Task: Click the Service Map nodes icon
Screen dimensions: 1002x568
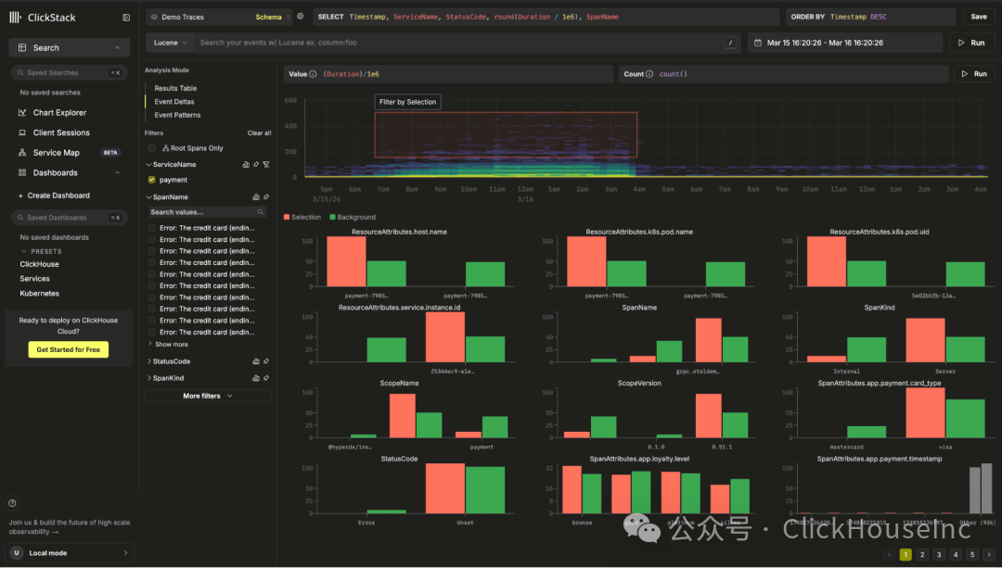Action: (22, 153)
